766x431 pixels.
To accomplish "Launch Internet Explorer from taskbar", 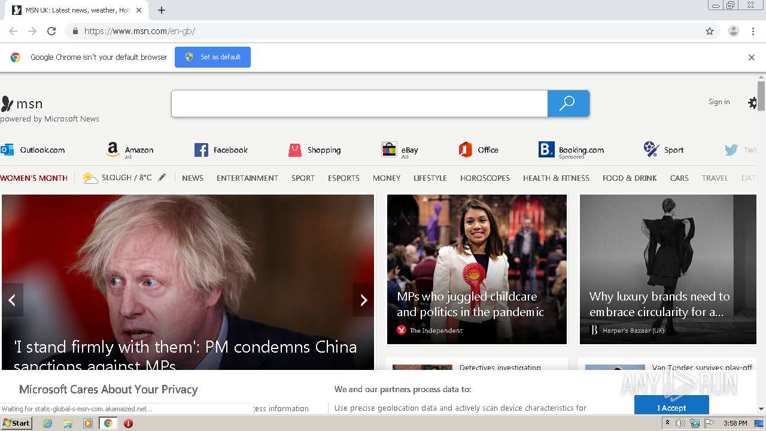I will tap(48, 423).
